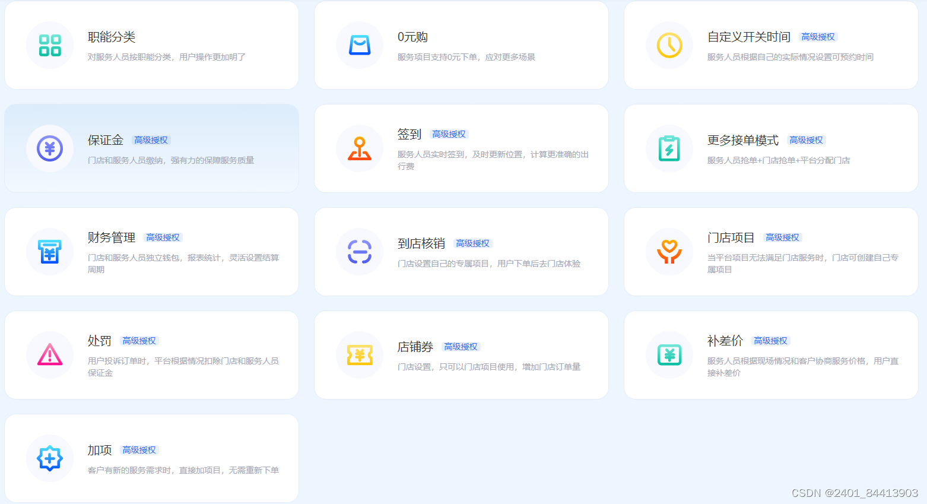Click 高级授权 badge beside 处罚
Screen dimensions: 927x504
(139, 341)
